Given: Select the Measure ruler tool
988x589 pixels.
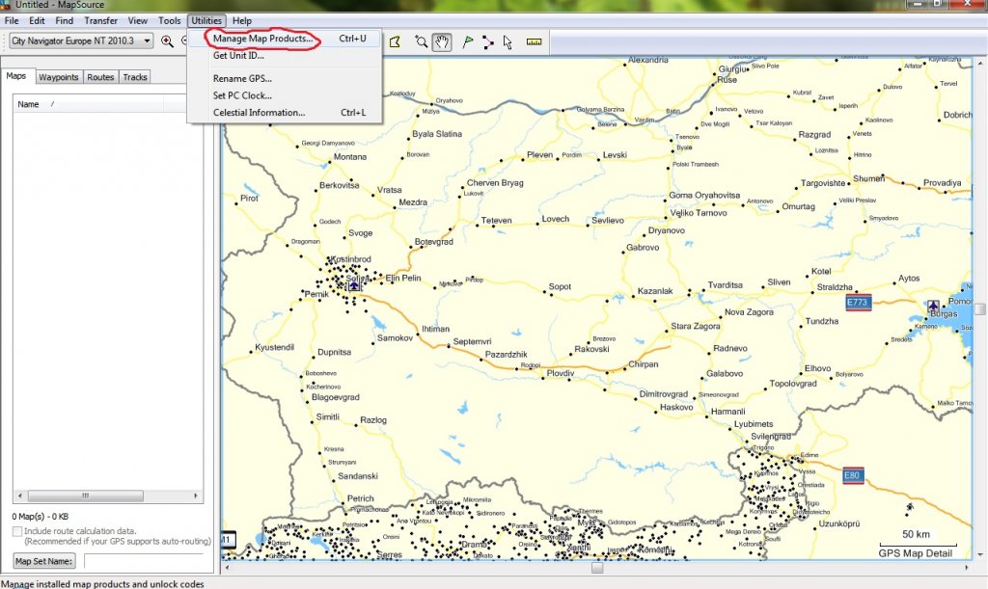Looking at the screenshot, I should (x=534, y=41).
